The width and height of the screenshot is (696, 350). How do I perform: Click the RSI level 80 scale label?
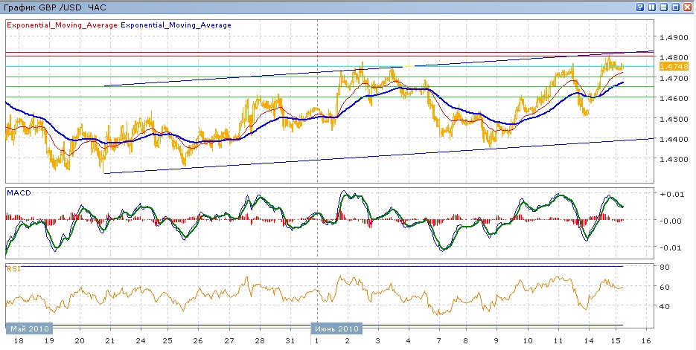pos(665,267)
